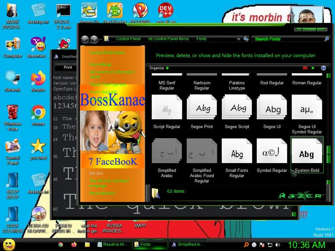
Task: Click the MS Serif Regular label
Action: coord(167,85)
